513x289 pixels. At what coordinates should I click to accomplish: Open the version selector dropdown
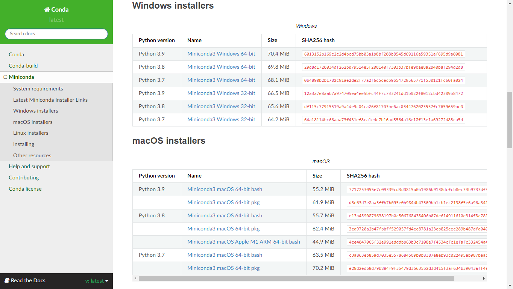tap(97, 281)
